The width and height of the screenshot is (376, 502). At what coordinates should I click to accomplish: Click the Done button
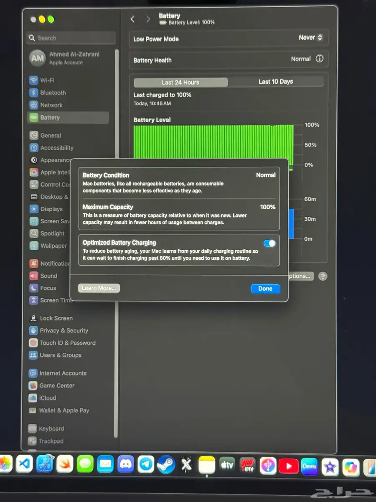click(x=265, y=289)
